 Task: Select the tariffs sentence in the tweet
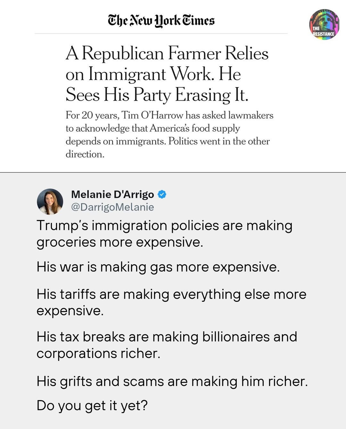click(x=171, y=302)
